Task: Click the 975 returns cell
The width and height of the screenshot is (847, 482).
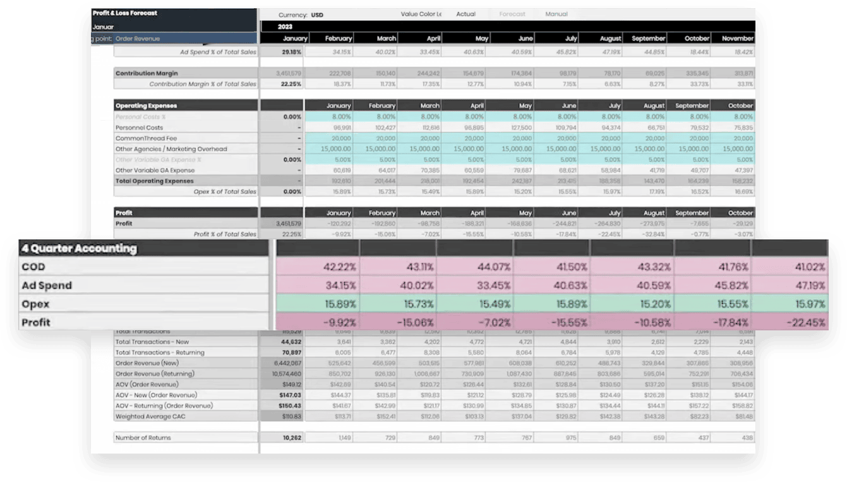Action: click(556, 438)
